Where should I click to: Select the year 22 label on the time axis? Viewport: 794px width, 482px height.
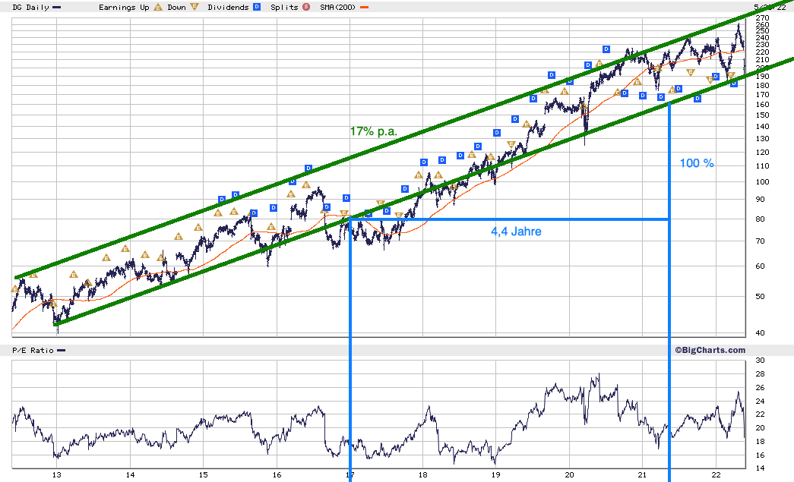pyautogui.click(x=716, y=474)
